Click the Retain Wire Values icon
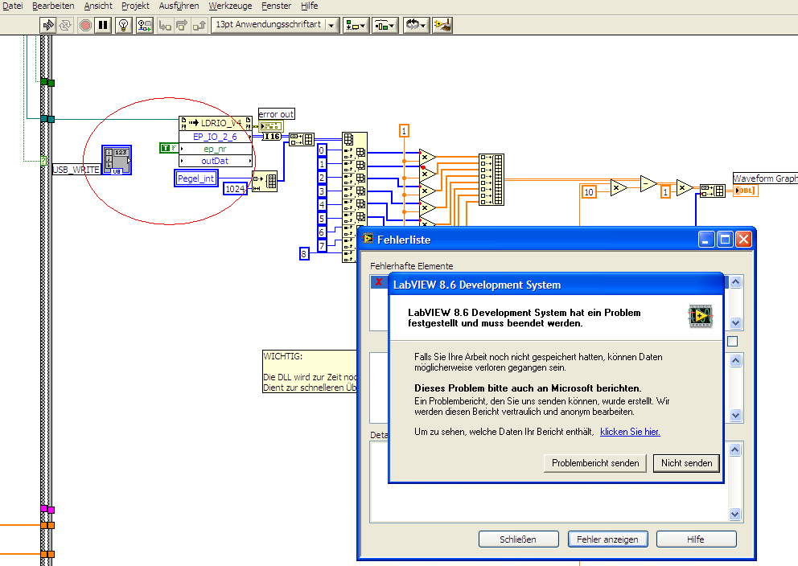 coord(145,25)
